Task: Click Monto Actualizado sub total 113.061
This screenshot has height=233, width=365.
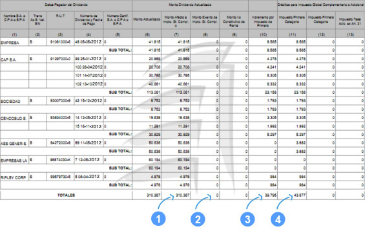Action: coord(153,93)
